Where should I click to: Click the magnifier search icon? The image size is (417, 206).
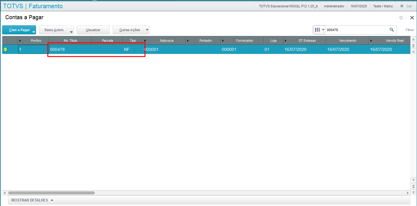tap(392, 30)
